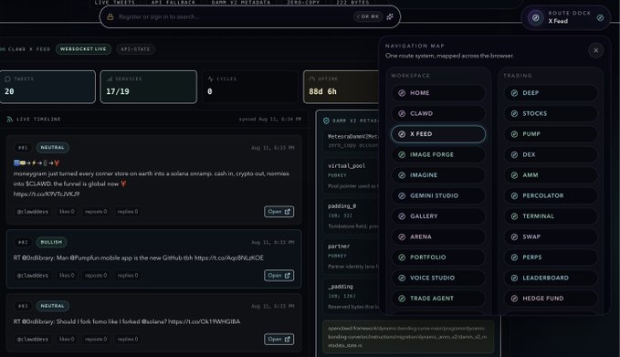Select the padding_0 field row
This screenshot has width=620, height=357.
click(352, 215)
